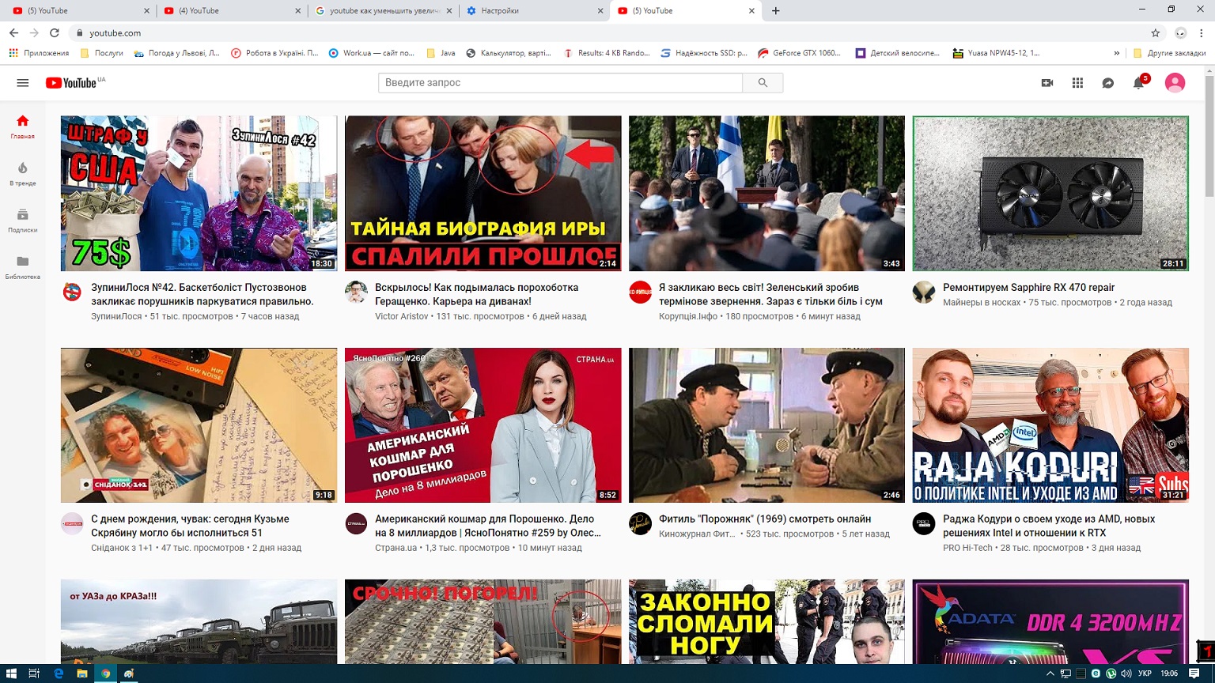Open Страна.ua channel avatar
Image resolution: width=1215 pixels, height=683 pixels.
pyautogui.click(x=356, y=523)
